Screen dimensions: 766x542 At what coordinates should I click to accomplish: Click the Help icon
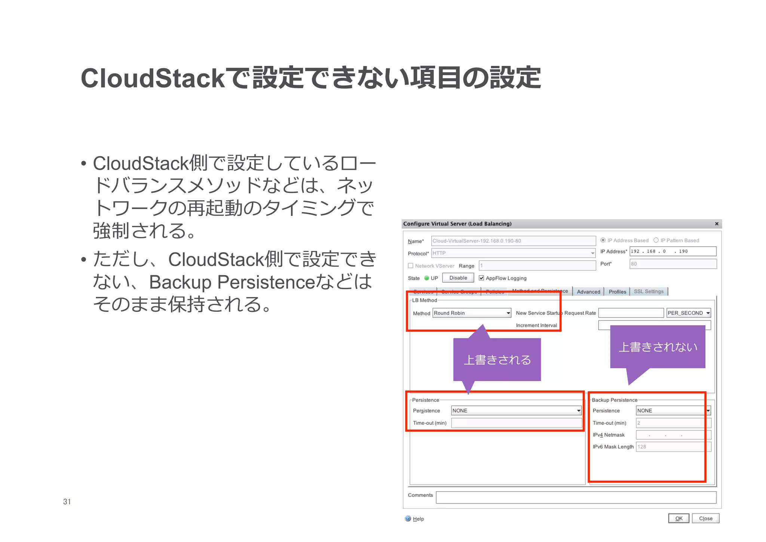click(408, 518)
